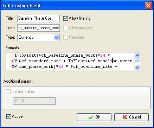
Task: Close the Edit Custom Field dialog
Action: [148, 6]
